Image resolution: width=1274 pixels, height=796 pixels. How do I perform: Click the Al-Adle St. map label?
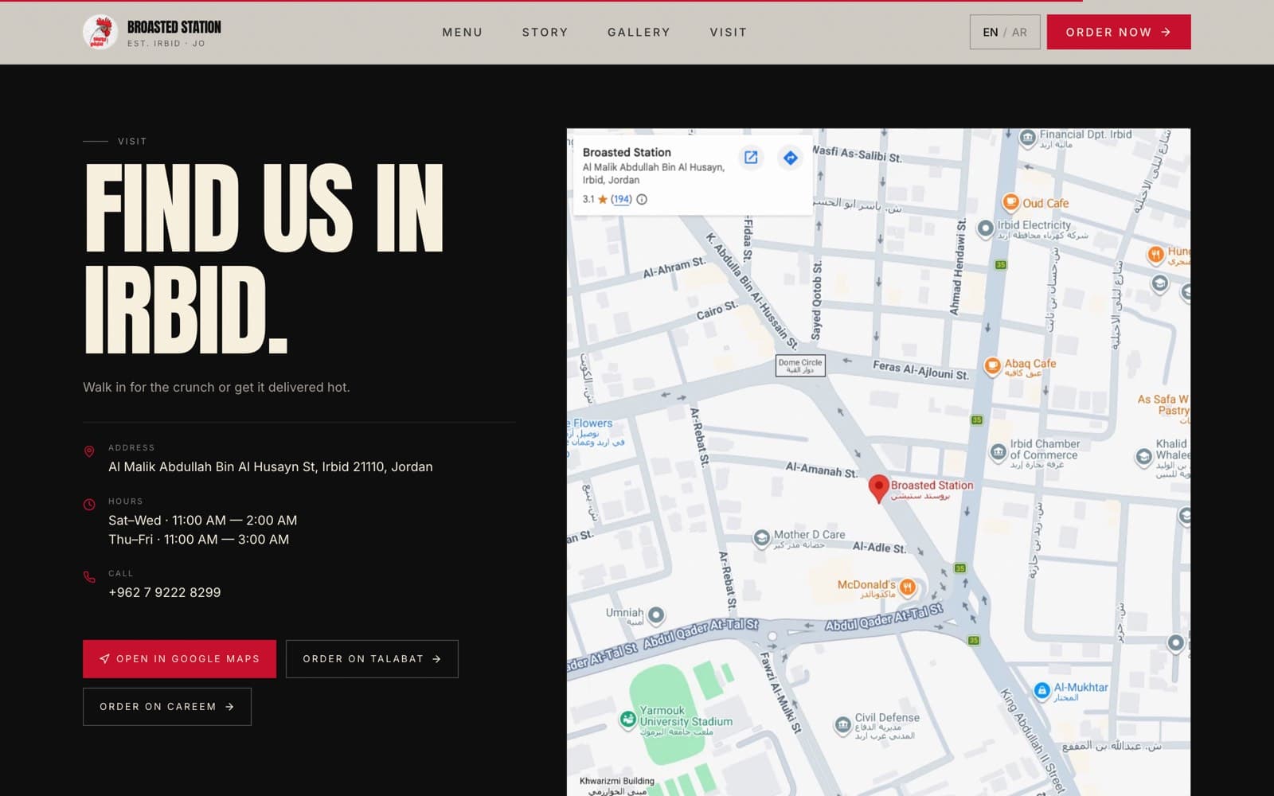[x=879, y=547]
